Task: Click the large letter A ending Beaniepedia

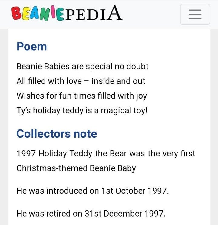Action: 114,13
